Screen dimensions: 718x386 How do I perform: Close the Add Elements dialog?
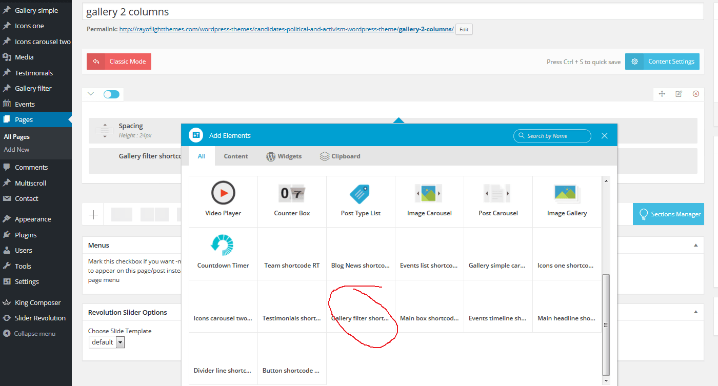point(605,136)
